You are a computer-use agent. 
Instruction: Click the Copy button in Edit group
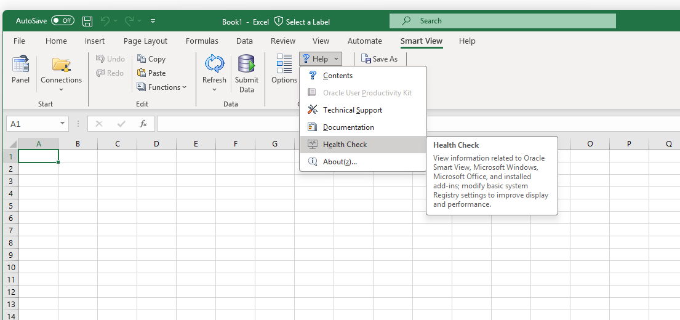click(x=151, y=59)
